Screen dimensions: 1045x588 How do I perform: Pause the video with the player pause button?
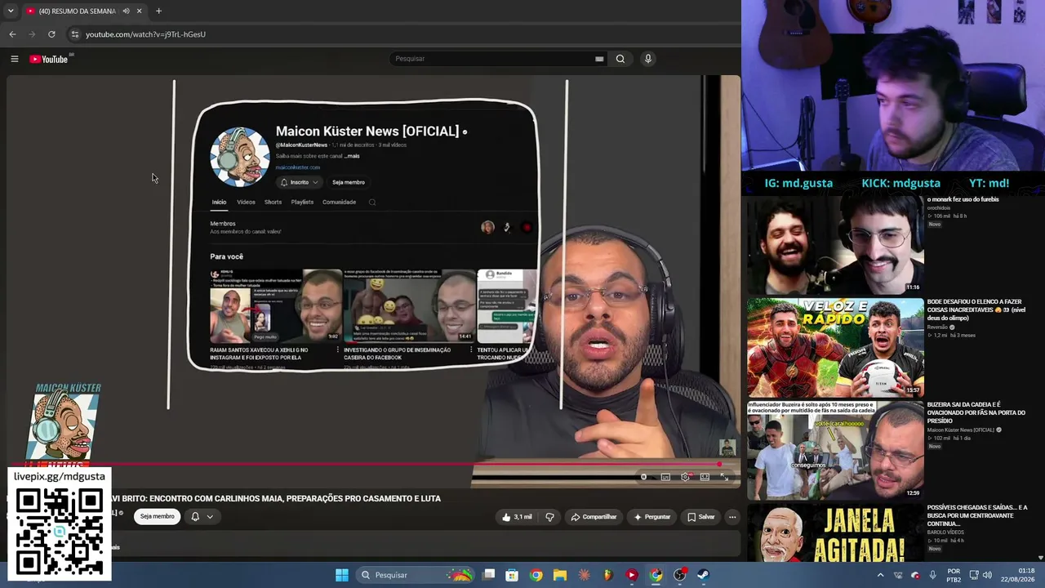pos(644,477)
